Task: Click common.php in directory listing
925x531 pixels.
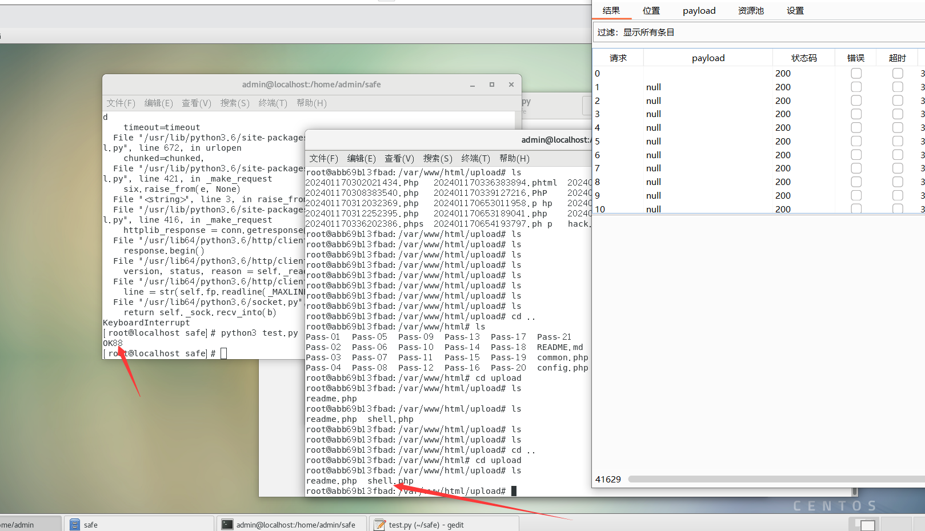Action: coord(562,357)
